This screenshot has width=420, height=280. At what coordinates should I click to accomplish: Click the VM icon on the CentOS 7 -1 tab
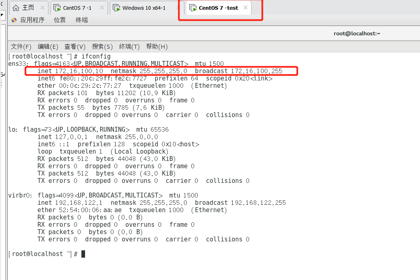(57, 8)
